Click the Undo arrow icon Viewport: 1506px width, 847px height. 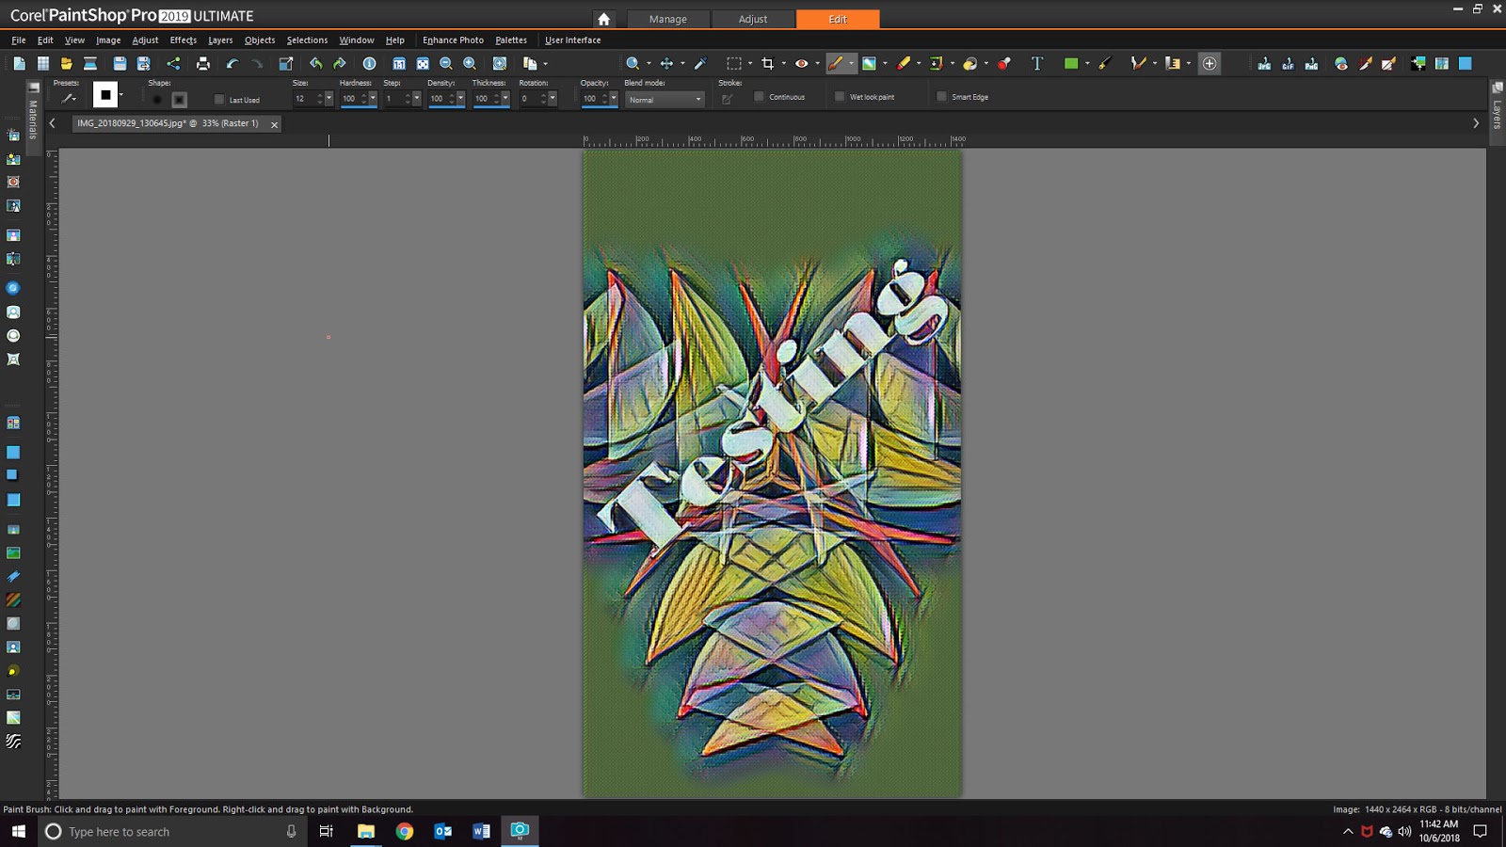pyautogui.click(x=232, y=63)
